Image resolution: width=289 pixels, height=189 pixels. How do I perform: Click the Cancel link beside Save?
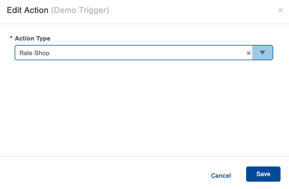tap(221, 176)
